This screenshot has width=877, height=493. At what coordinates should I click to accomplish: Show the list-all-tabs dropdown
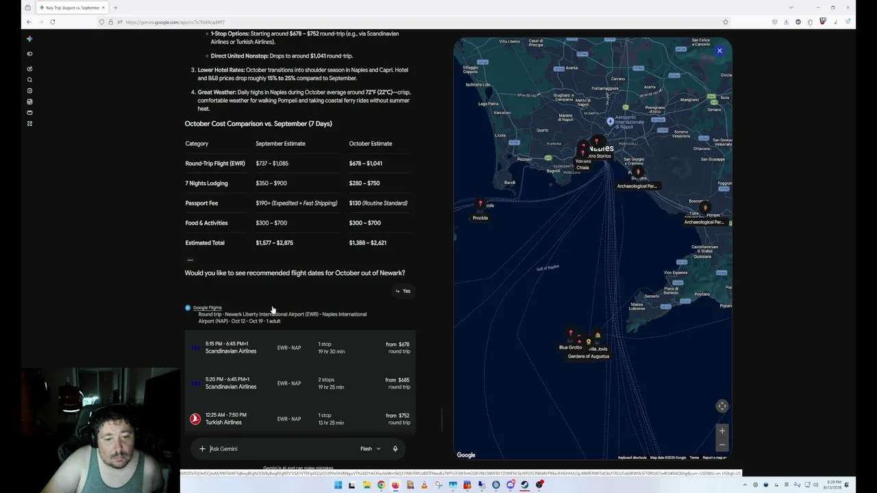pyautogui.click(x=791, y=8)
